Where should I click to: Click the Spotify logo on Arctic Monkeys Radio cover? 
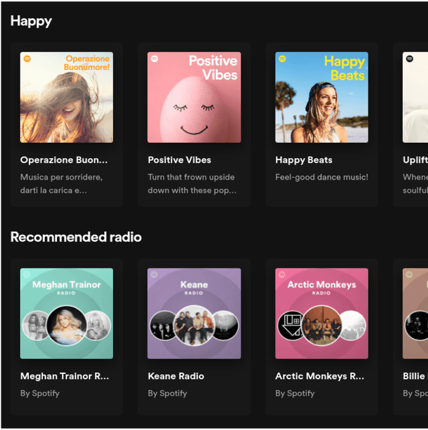click(282, 274)
